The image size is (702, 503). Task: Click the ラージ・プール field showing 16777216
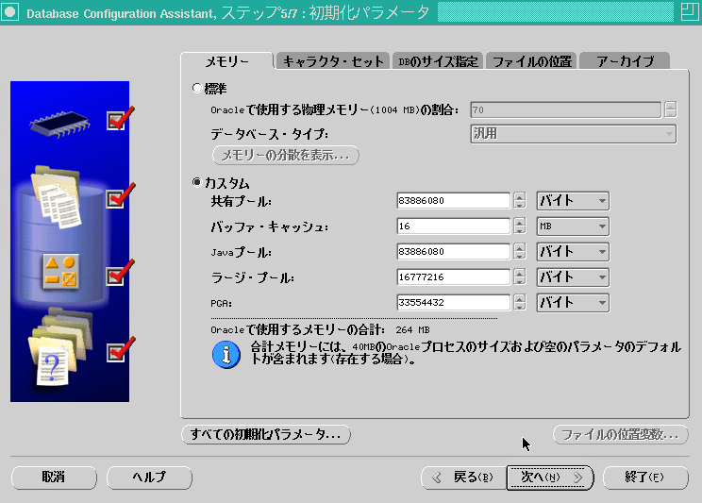[x=453, y=277]
